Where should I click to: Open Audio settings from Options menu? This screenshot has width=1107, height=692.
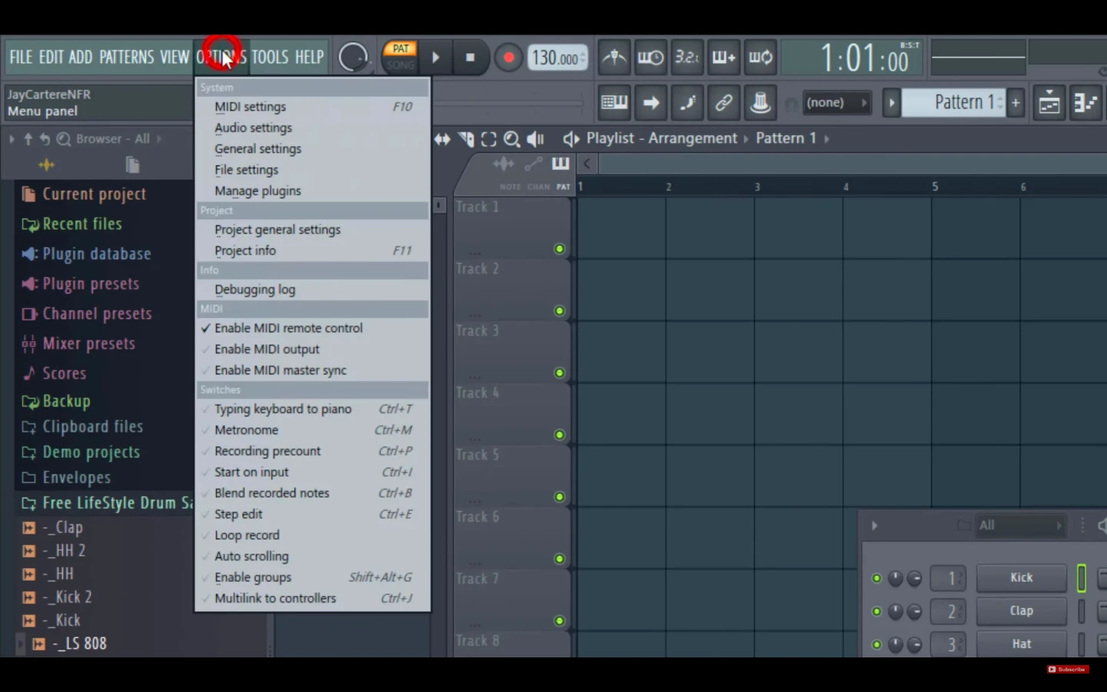tap(253, 128)
